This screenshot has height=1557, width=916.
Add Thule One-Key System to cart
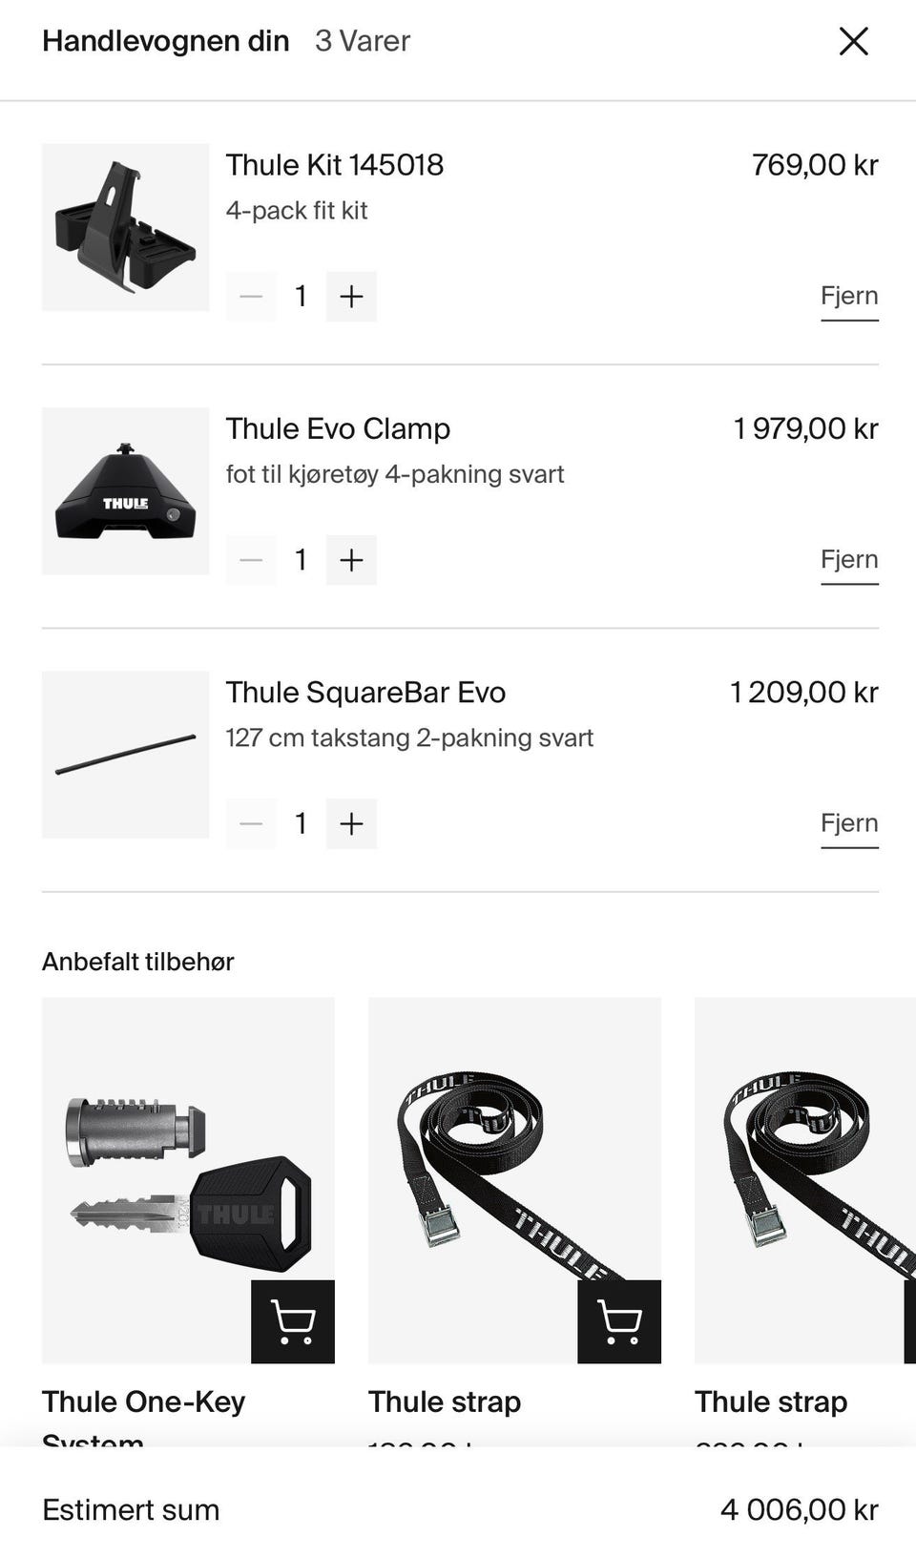[x=293, y=1321]
